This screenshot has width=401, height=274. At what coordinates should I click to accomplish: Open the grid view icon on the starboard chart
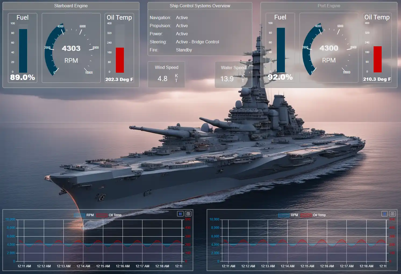pyautogui.click(x=188, y=213)
